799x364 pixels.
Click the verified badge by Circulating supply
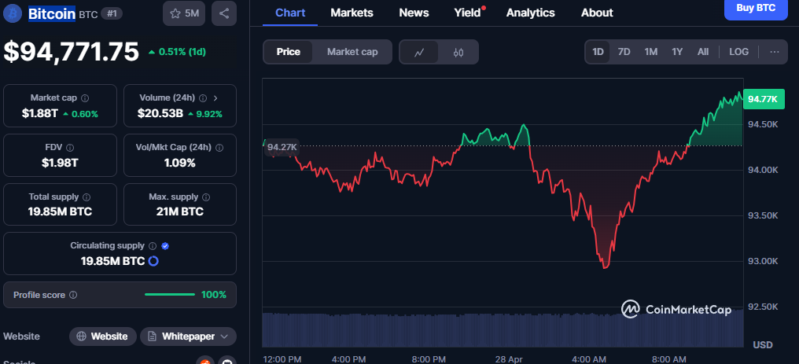tap(164, 246)
